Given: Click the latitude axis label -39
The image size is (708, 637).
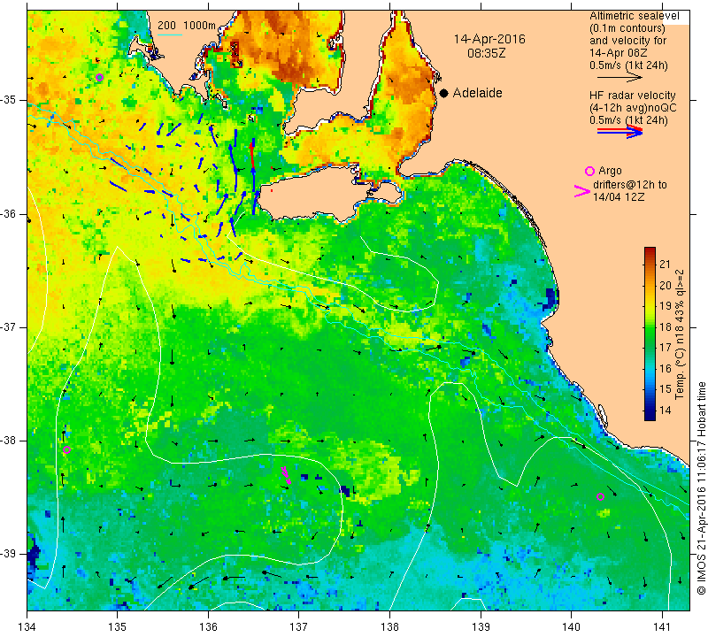Looking at the screenshot, I should coord(8,554).
